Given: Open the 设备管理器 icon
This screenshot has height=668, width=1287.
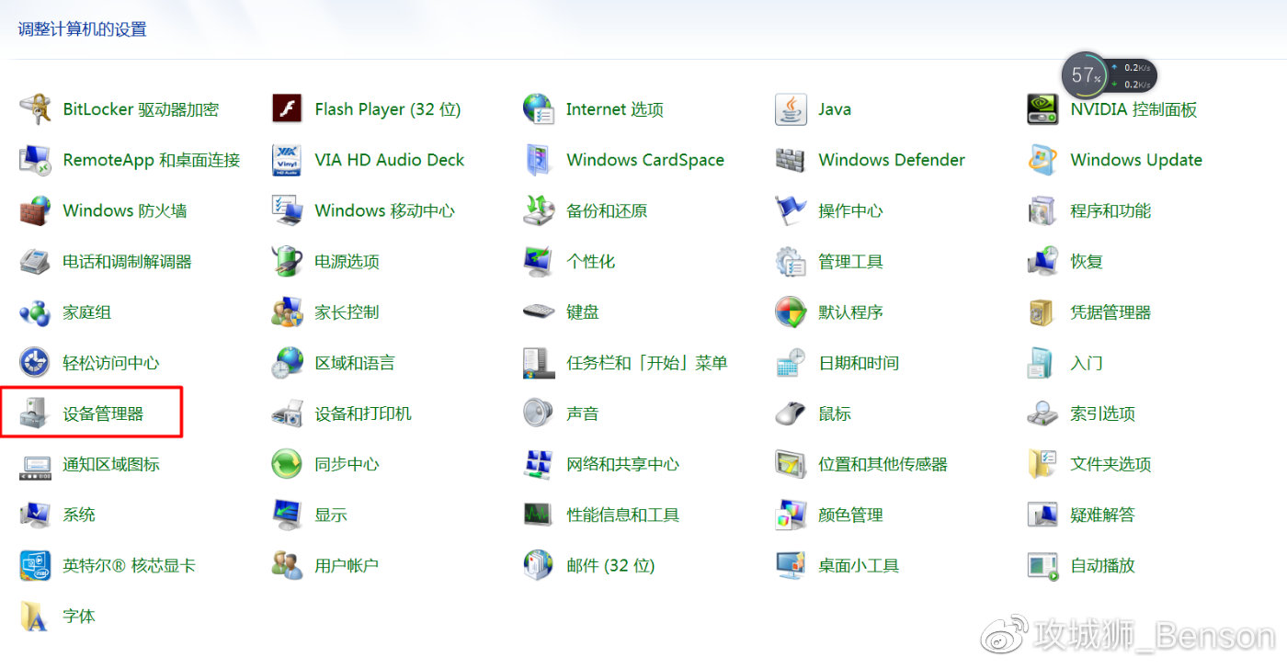Looking at the screenshot, I should [x=35, y=413].
